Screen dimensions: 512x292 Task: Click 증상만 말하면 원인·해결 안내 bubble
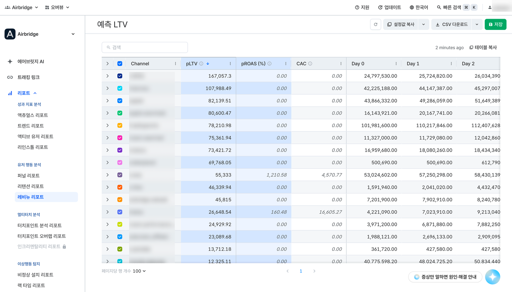tap(445, 277)
